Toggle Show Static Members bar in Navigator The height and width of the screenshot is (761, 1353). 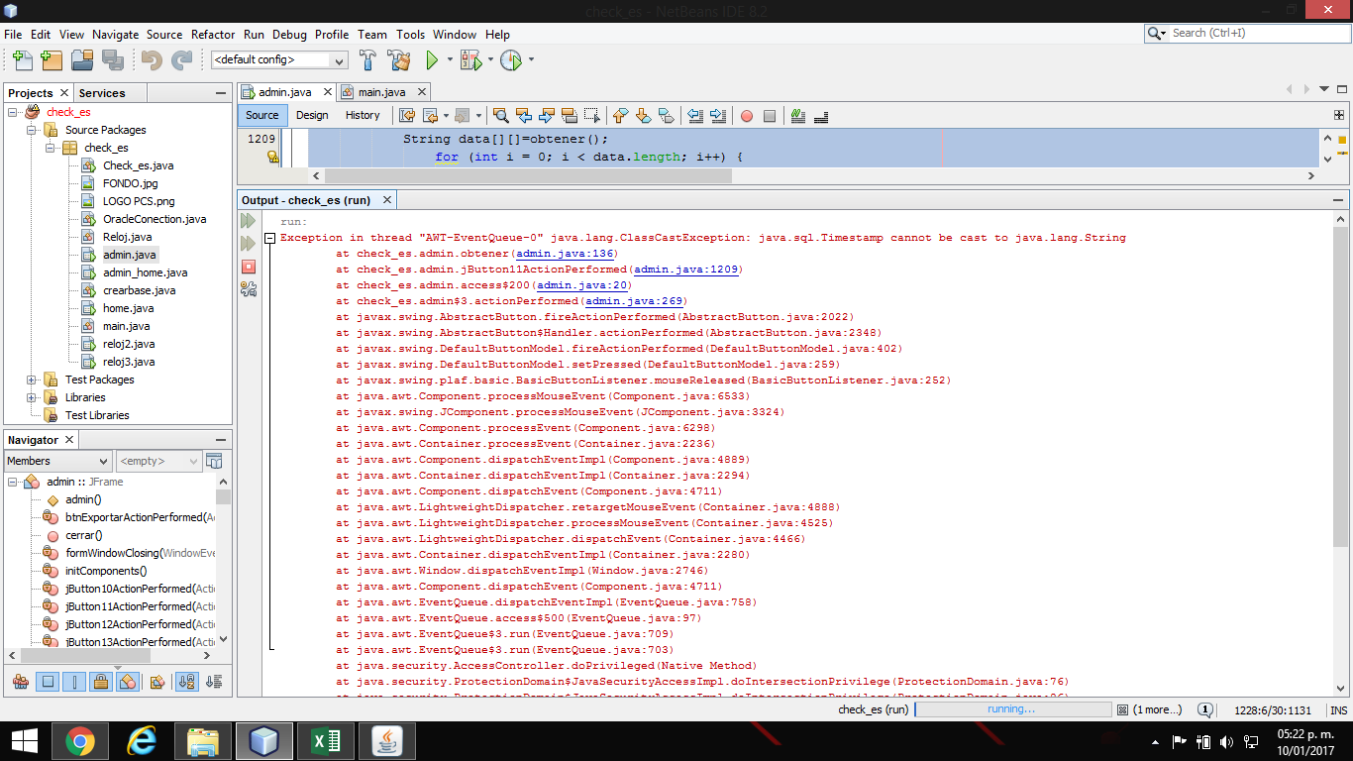tap(74, 682)
